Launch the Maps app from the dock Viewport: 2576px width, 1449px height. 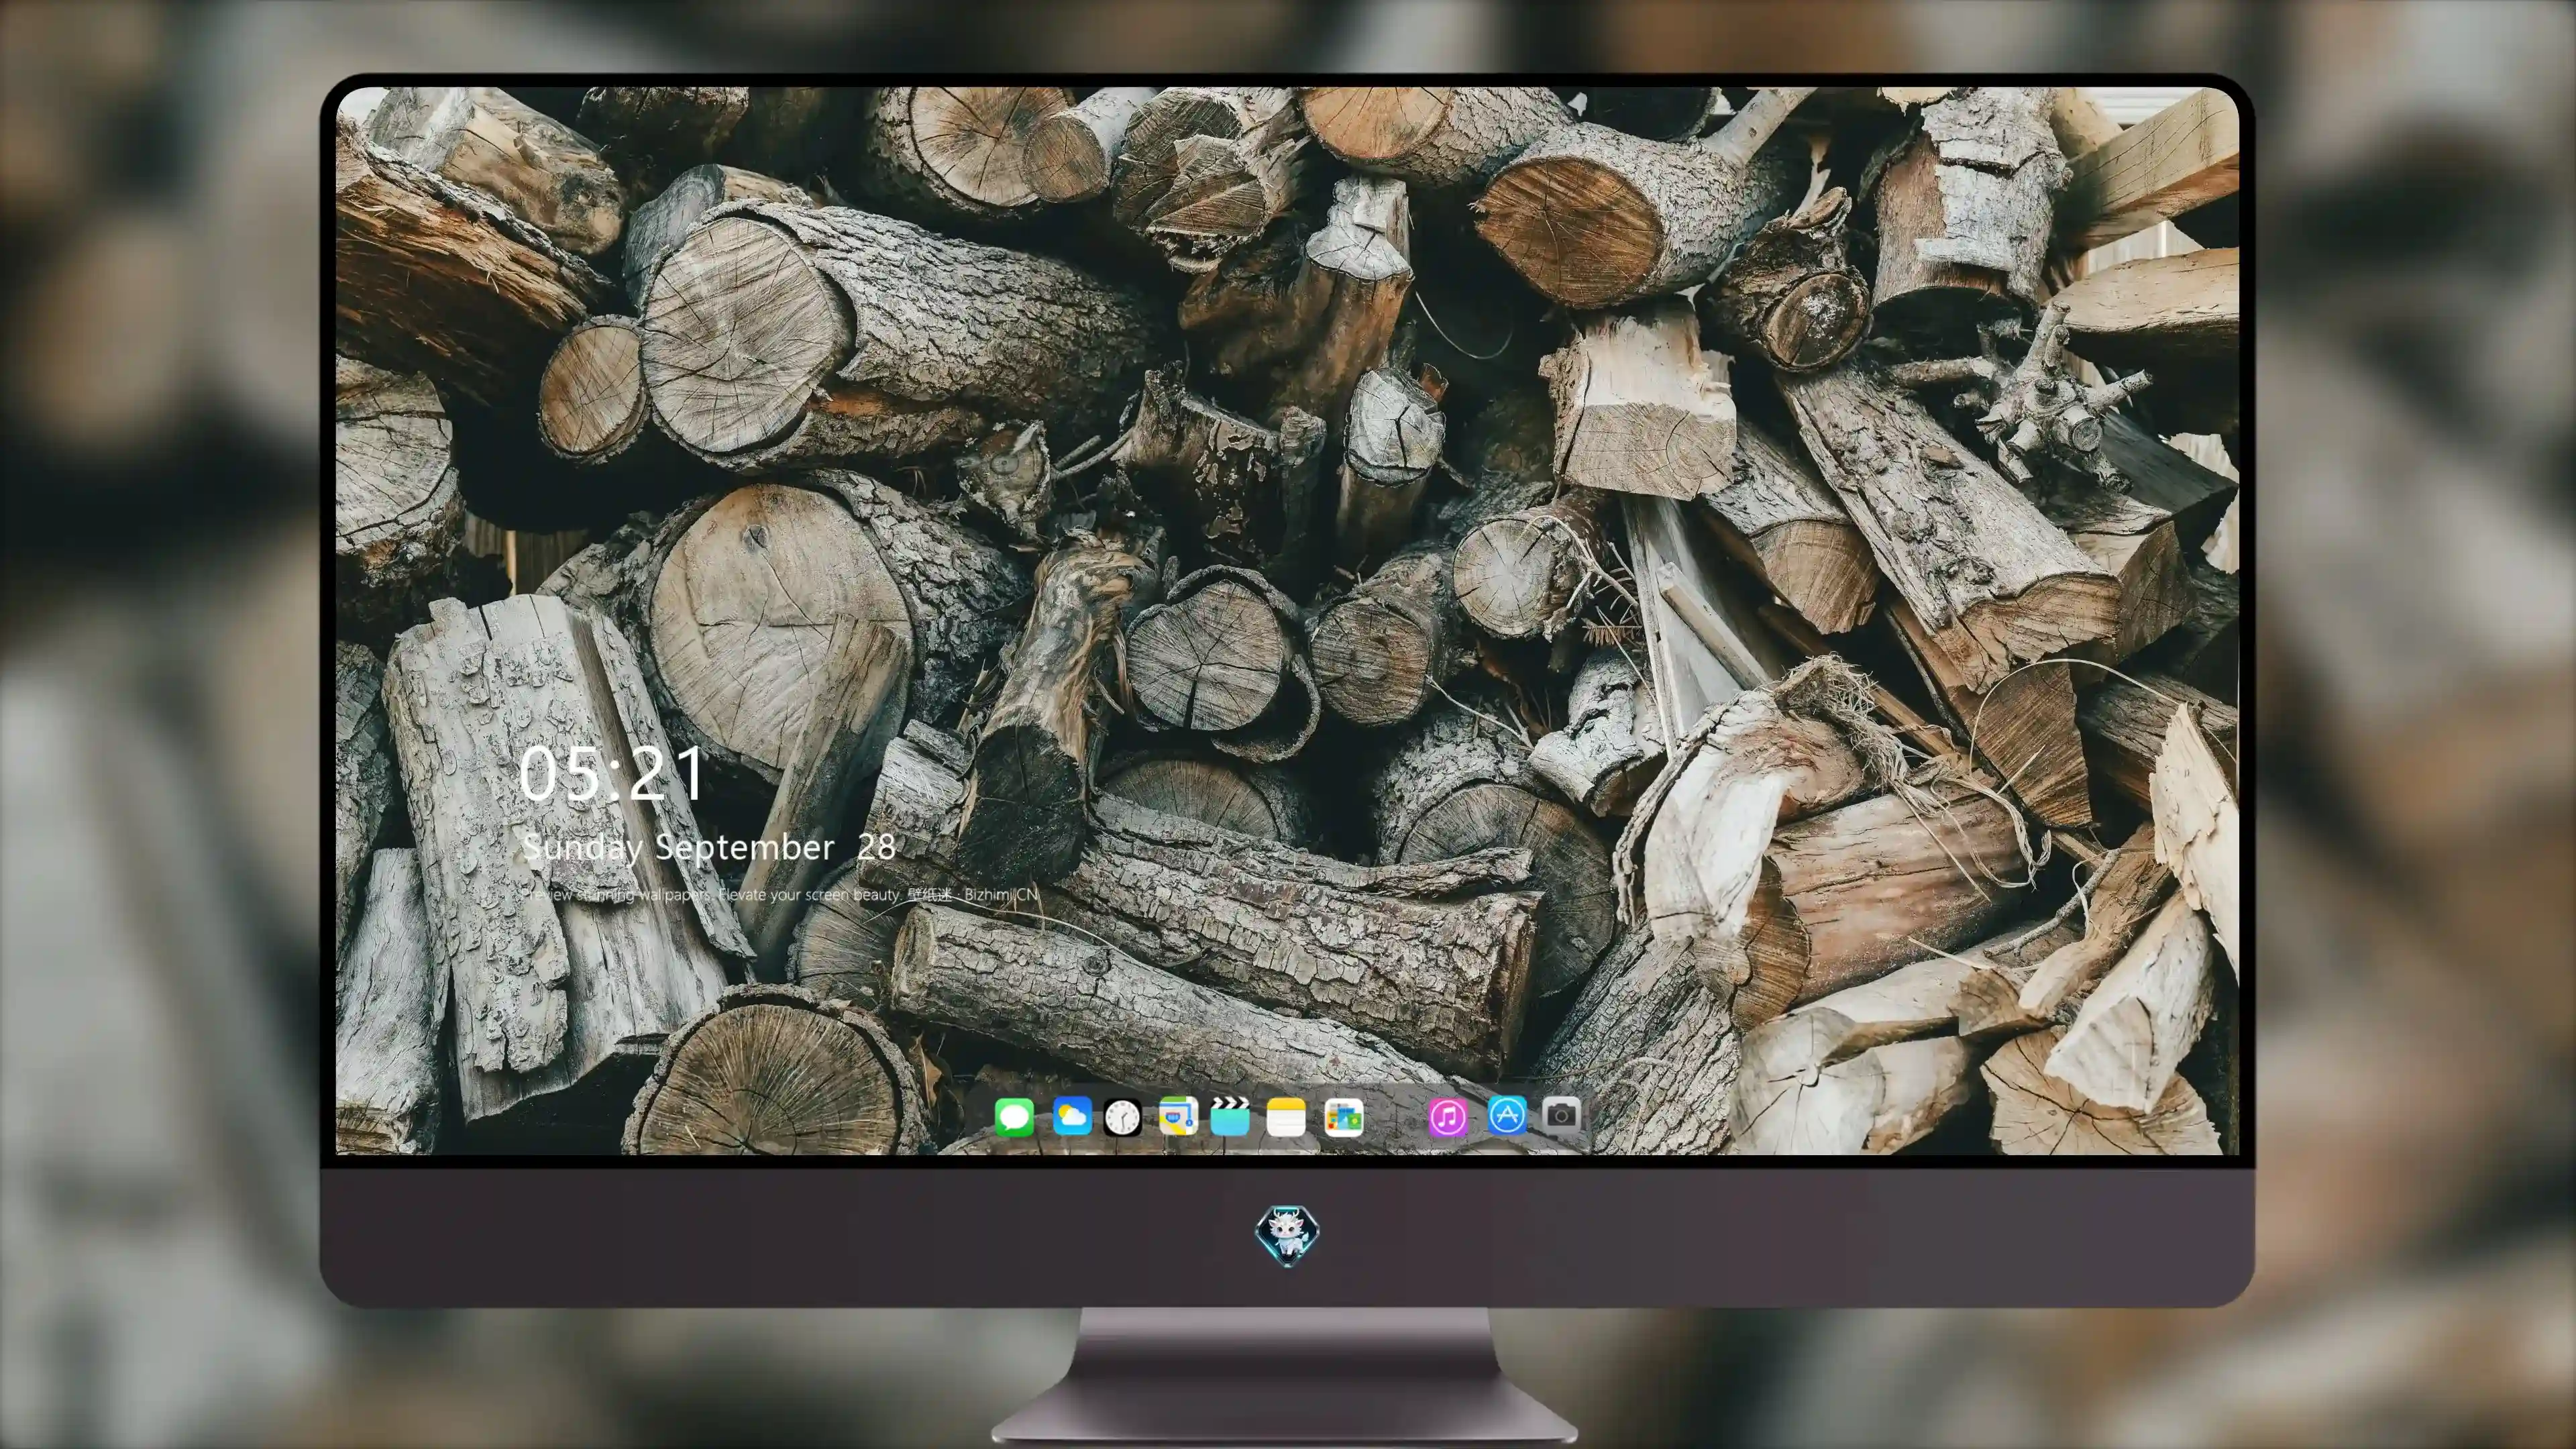pyautogui.click(x=1178, y=1116)
